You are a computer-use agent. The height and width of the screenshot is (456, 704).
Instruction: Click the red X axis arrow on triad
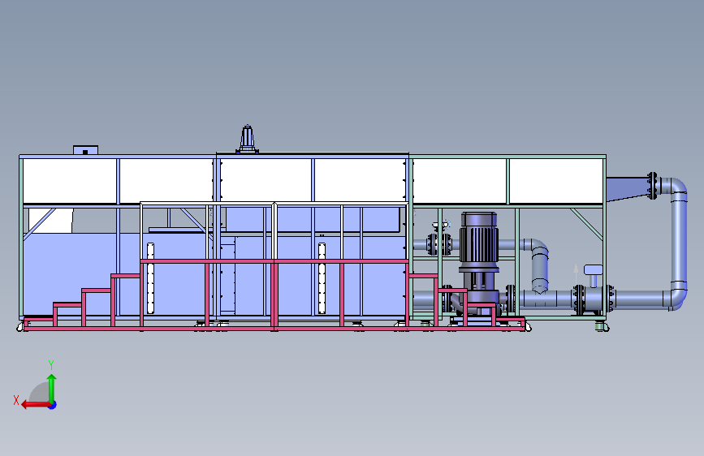pos(35,405)
